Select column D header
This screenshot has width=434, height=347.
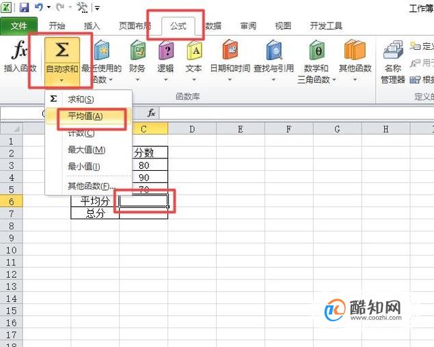pos(192,129)
